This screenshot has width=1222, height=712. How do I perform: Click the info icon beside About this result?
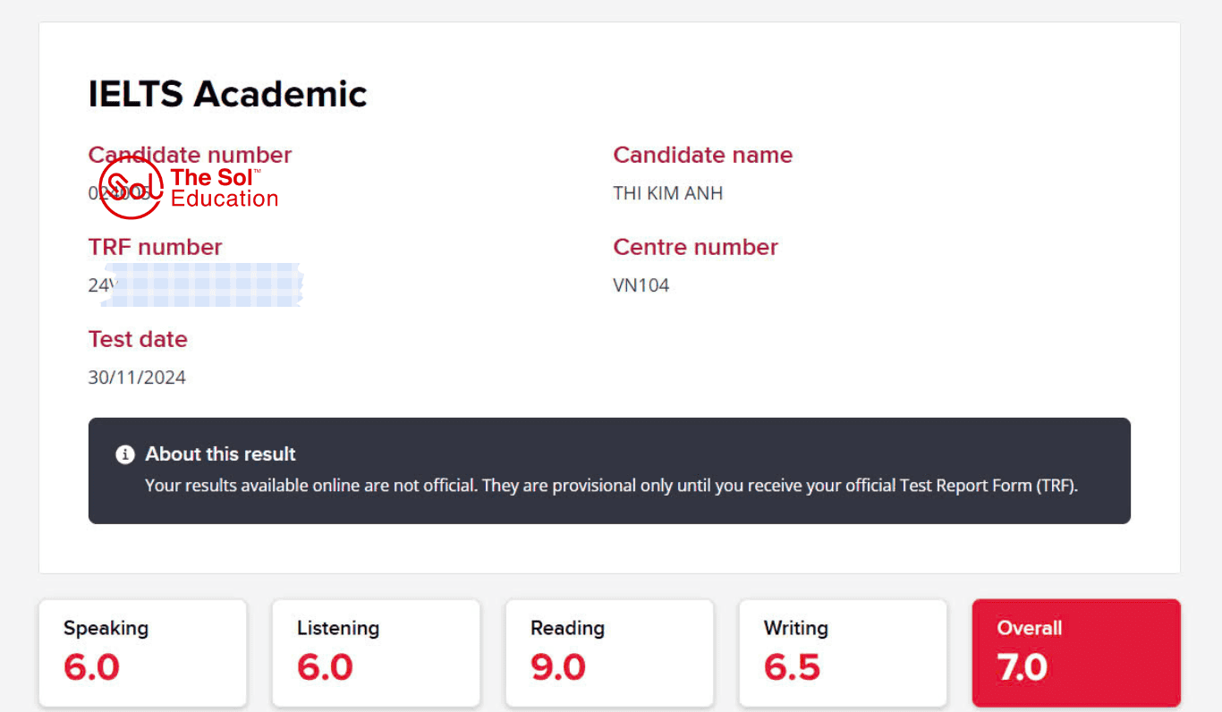(125, 454)
